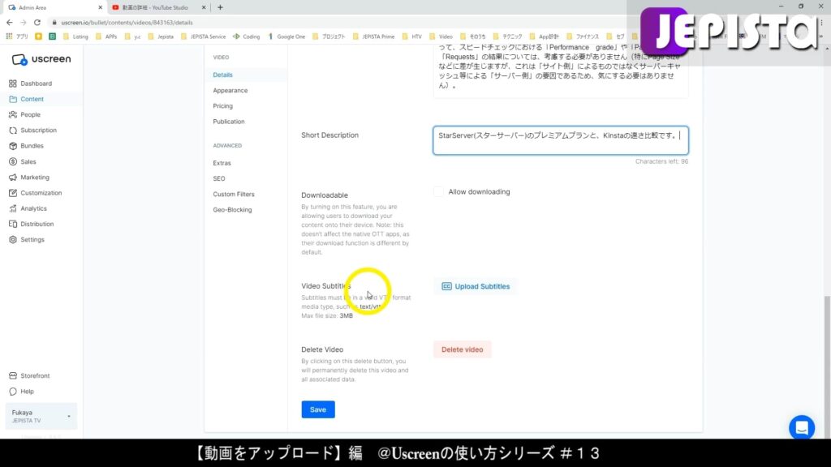Click the long description text area
The image size is (831, 467).
coord(561,71)
